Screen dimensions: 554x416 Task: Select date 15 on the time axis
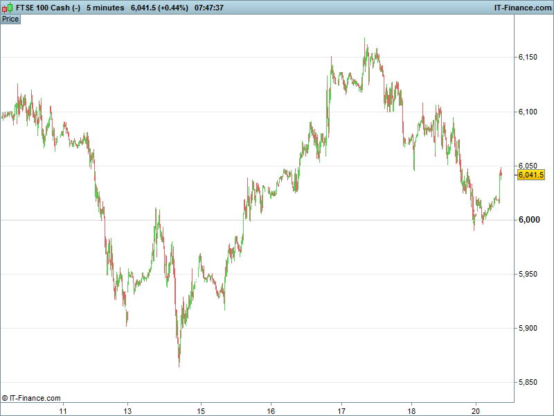point(201,410)
